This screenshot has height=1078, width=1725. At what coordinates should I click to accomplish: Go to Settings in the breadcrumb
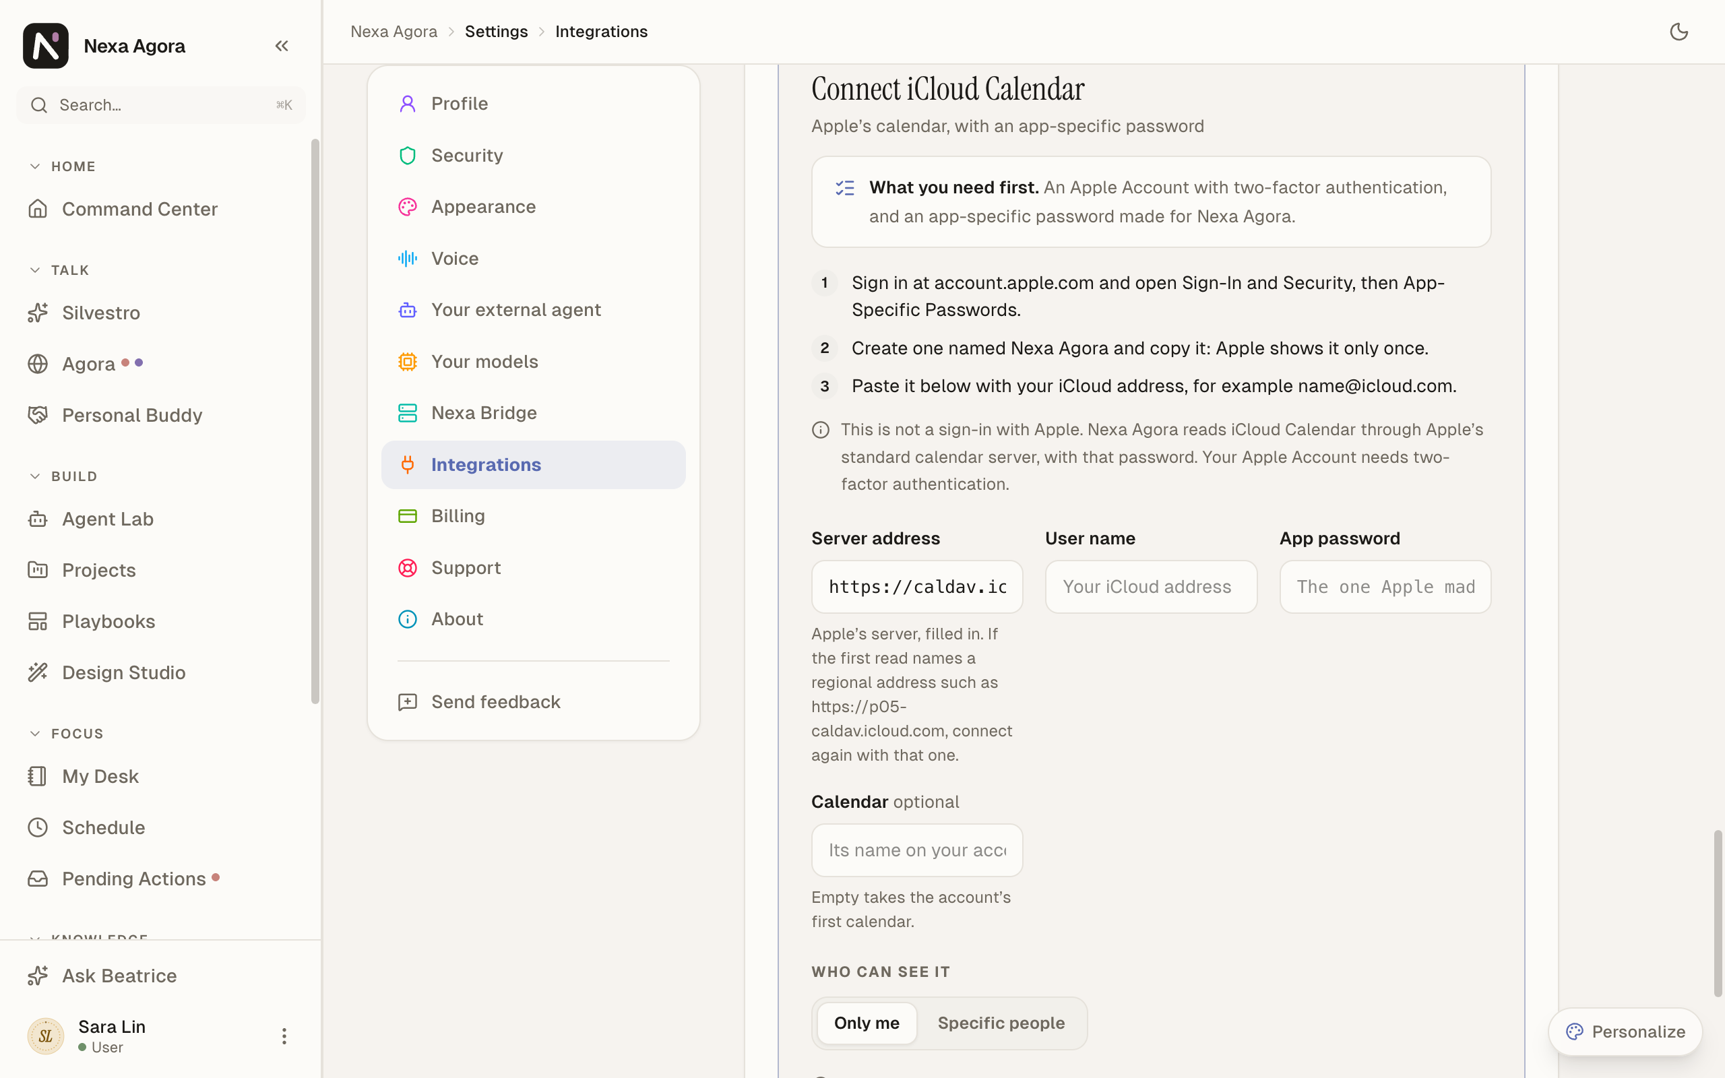[496, 32]
